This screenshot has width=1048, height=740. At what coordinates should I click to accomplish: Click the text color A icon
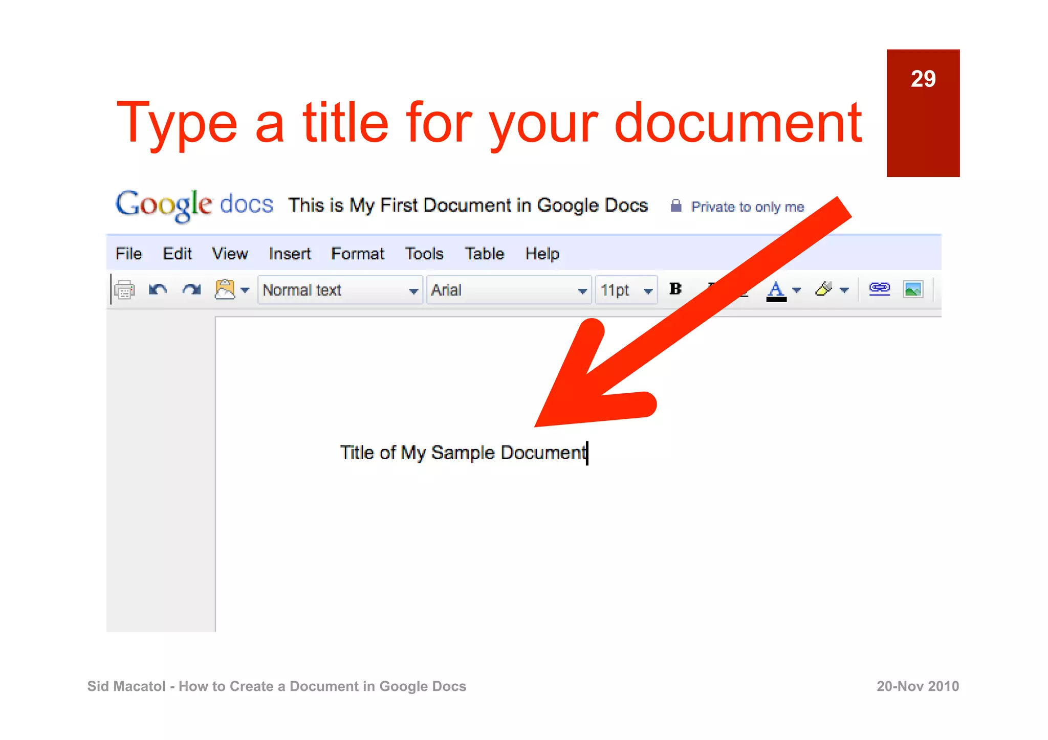click(776, 290)
